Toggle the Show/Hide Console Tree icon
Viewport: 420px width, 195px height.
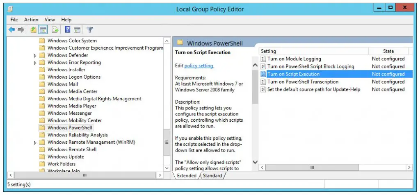[43, 29]
